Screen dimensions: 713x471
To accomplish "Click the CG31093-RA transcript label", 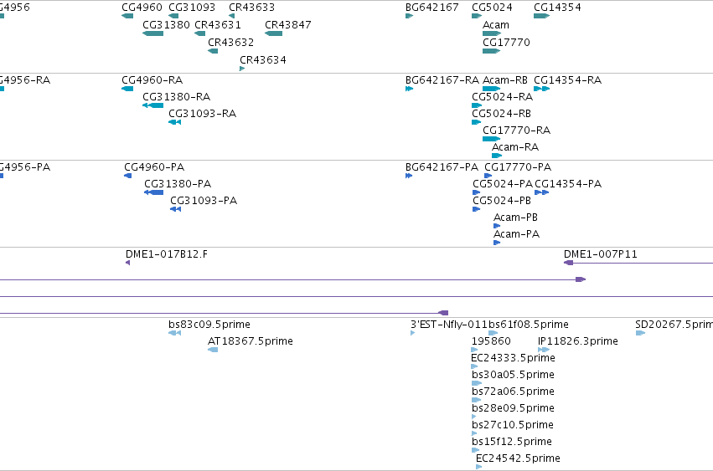I will 203,114.
